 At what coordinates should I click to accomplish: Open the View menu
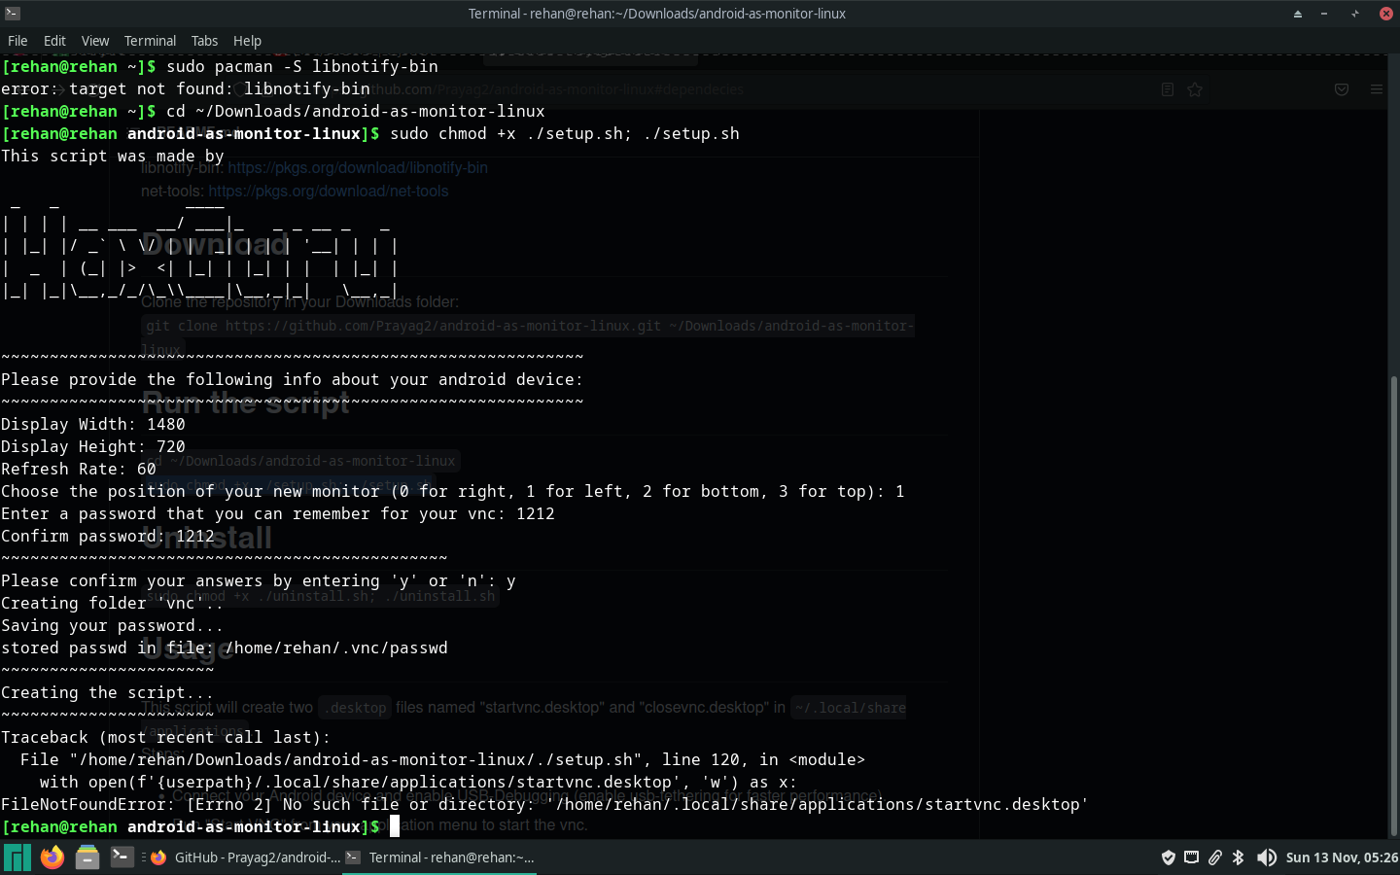pos(95,41)
